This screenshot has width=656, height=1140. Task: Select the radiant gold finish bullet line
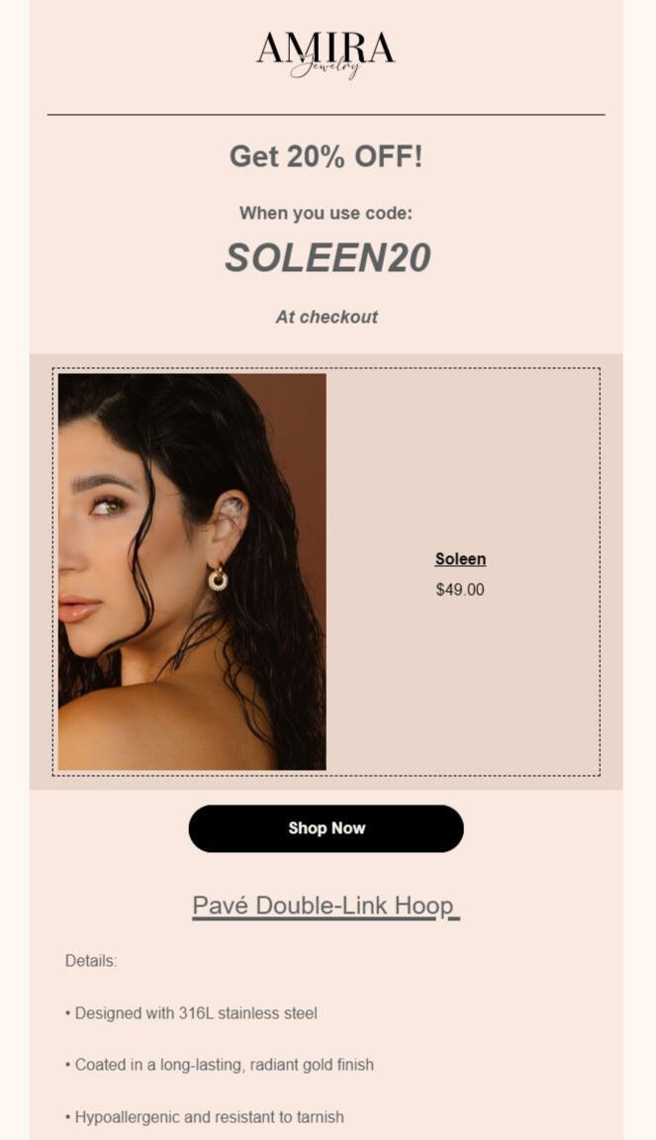pos(220,1065)
